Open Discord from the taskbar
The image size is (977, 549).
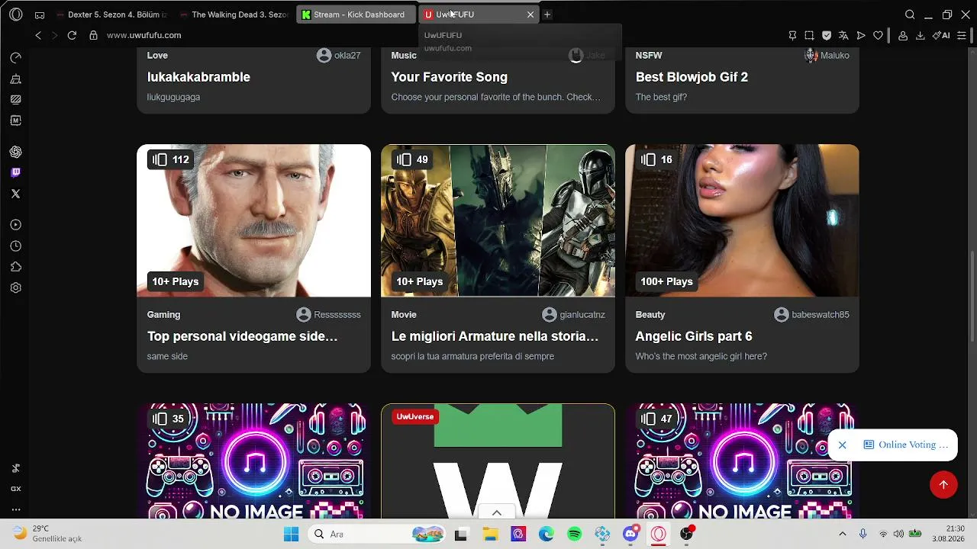[x=630, y=535]
